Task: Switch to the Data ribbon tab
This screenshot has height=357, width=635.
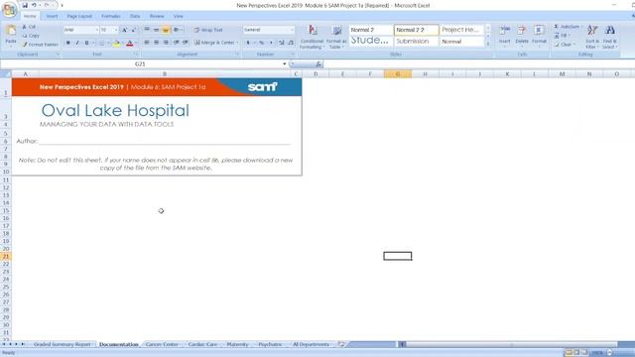Action: [135, 16]
